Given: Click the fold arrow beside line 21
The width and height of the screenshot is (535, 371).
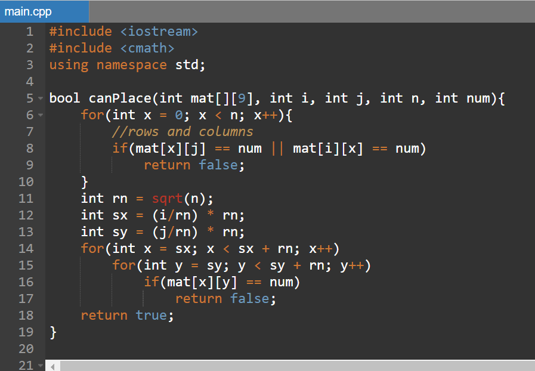Looking at the screenshot, I should 40,365.
